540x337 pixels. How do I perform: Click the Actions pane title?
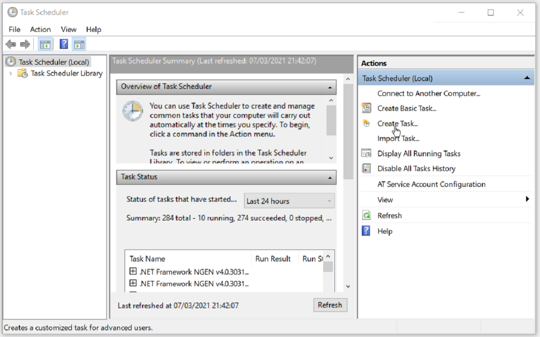point(374,63)
